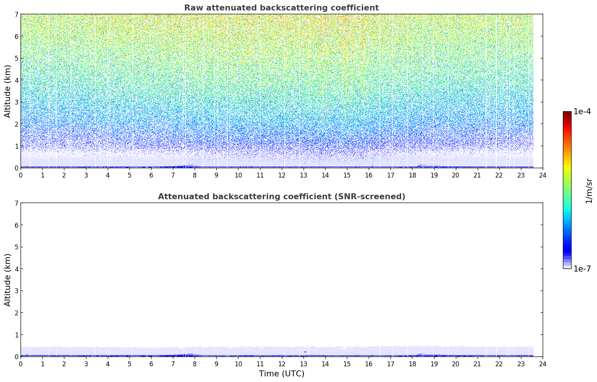
Task: Click the upper plot's 'Altitude (km)' label
Action: point(8,91)
